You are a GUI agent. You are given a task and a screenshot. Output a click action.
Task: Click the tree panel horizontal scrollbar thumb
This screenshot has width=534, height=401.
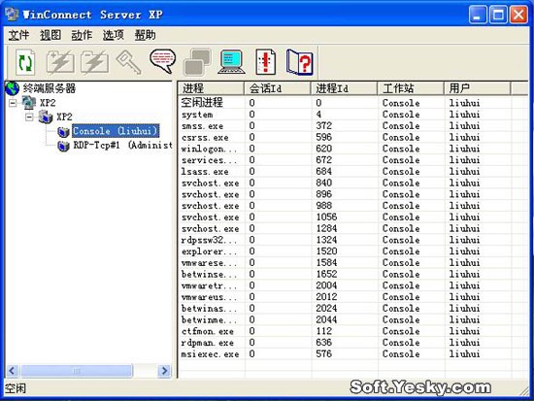(77, 371)
